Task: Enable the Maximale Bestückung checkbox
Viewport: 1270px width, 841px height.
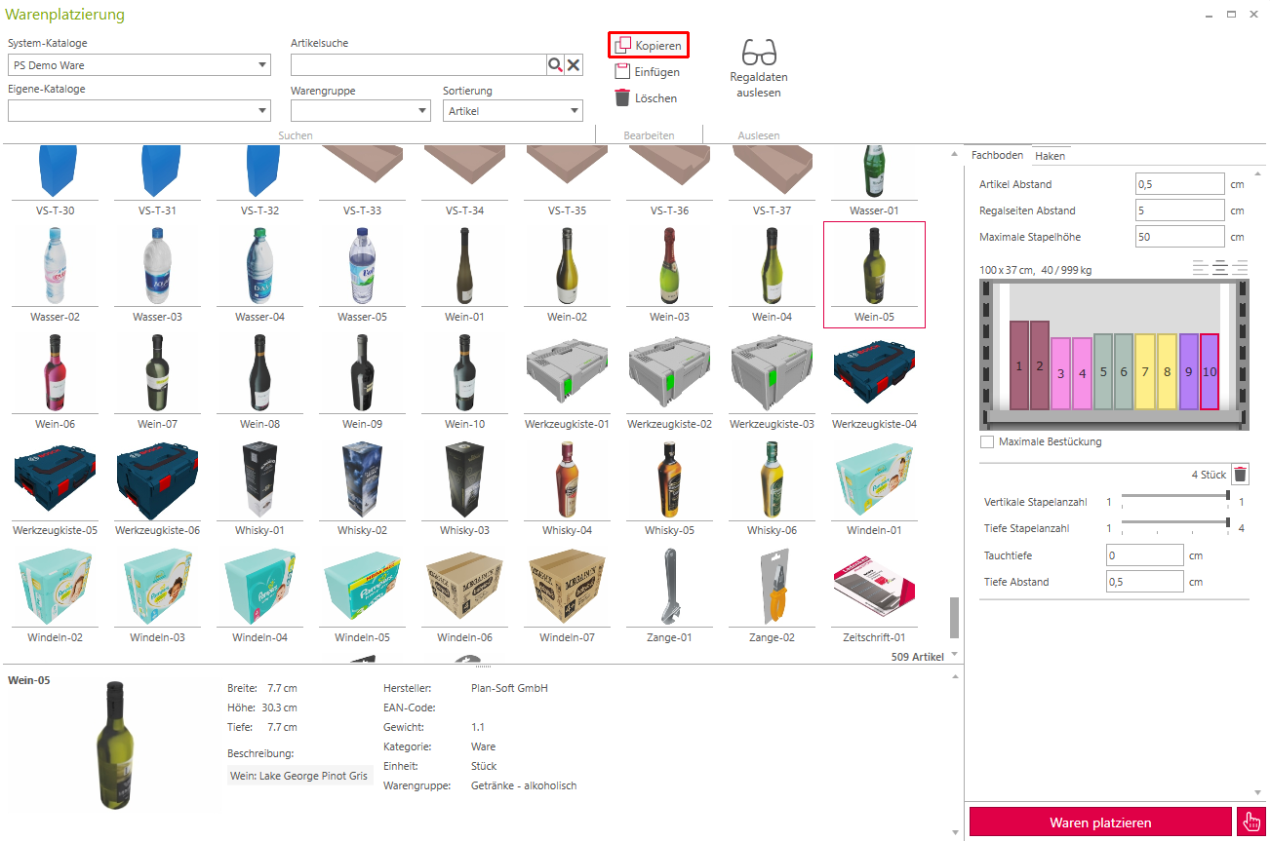Action: [x=987, y=442]
